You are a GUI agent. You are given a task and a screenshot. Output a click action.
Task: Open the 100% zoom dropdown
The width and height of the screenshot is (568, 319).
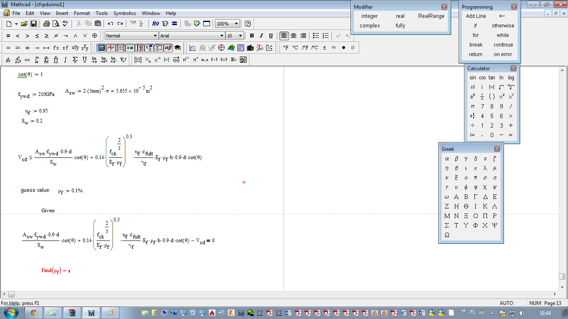tap(237, 24)
